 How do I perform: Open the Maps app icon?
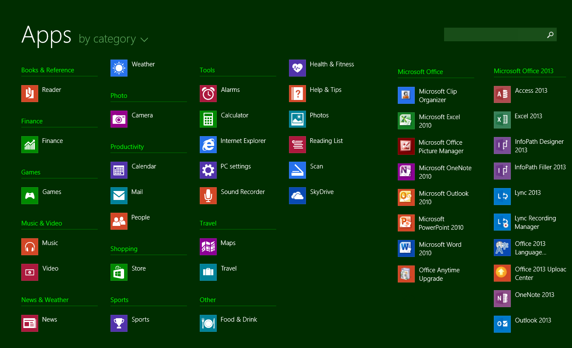pos(208,247)
